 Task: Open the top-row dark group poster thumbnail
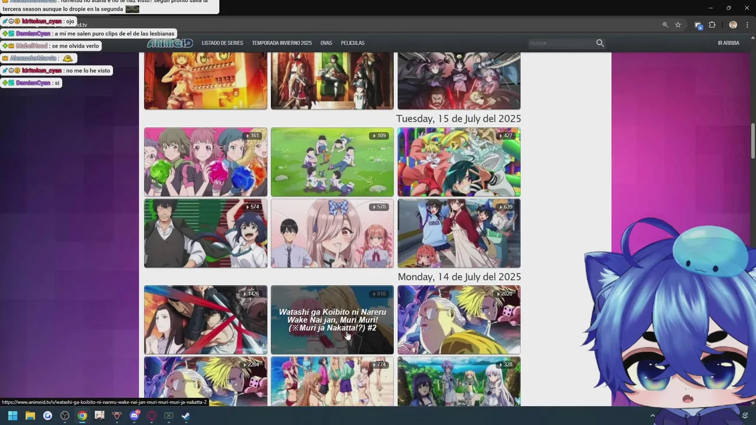pos(459,81)
